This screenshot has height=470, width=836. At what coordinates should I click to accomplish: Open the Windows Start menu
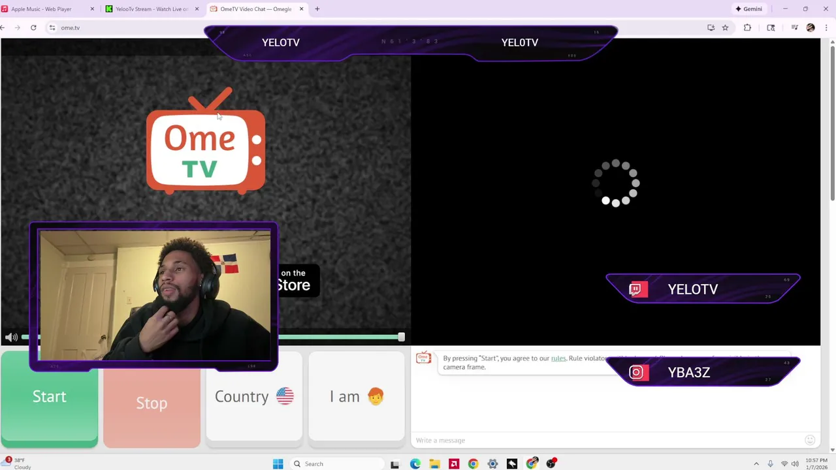pos(278,463)
